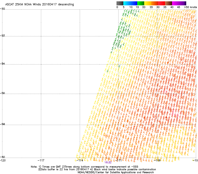Click the orange 25-30 knots legend segment

tap(155, 3)
